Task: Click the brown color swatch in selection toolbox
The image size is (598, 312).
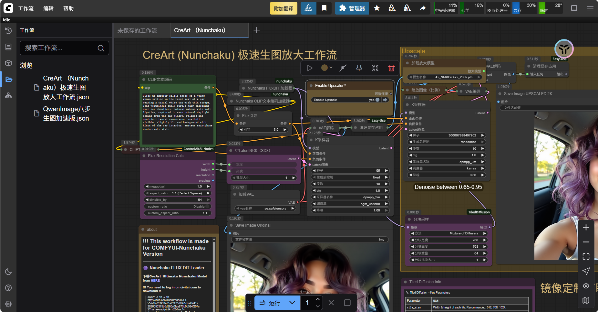Action: click(x=324, y=68)
